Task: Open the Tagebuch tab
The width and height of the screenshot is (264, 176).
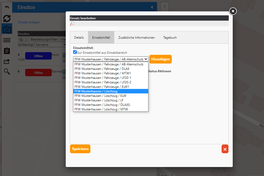Action: click(x=170, y=38)
